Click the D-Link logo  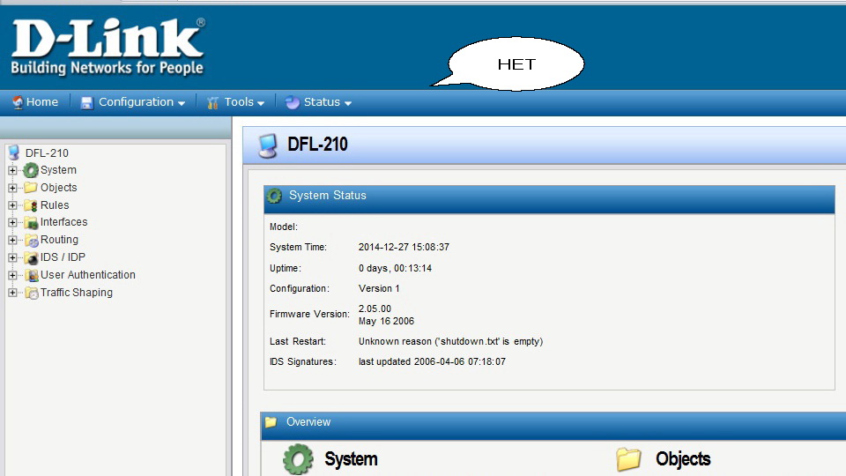coord(108,48)
